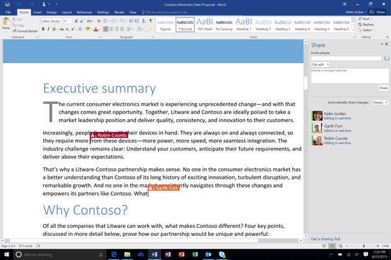Apply the TOC Head style

pyautogui.click(x=204, y=24)
